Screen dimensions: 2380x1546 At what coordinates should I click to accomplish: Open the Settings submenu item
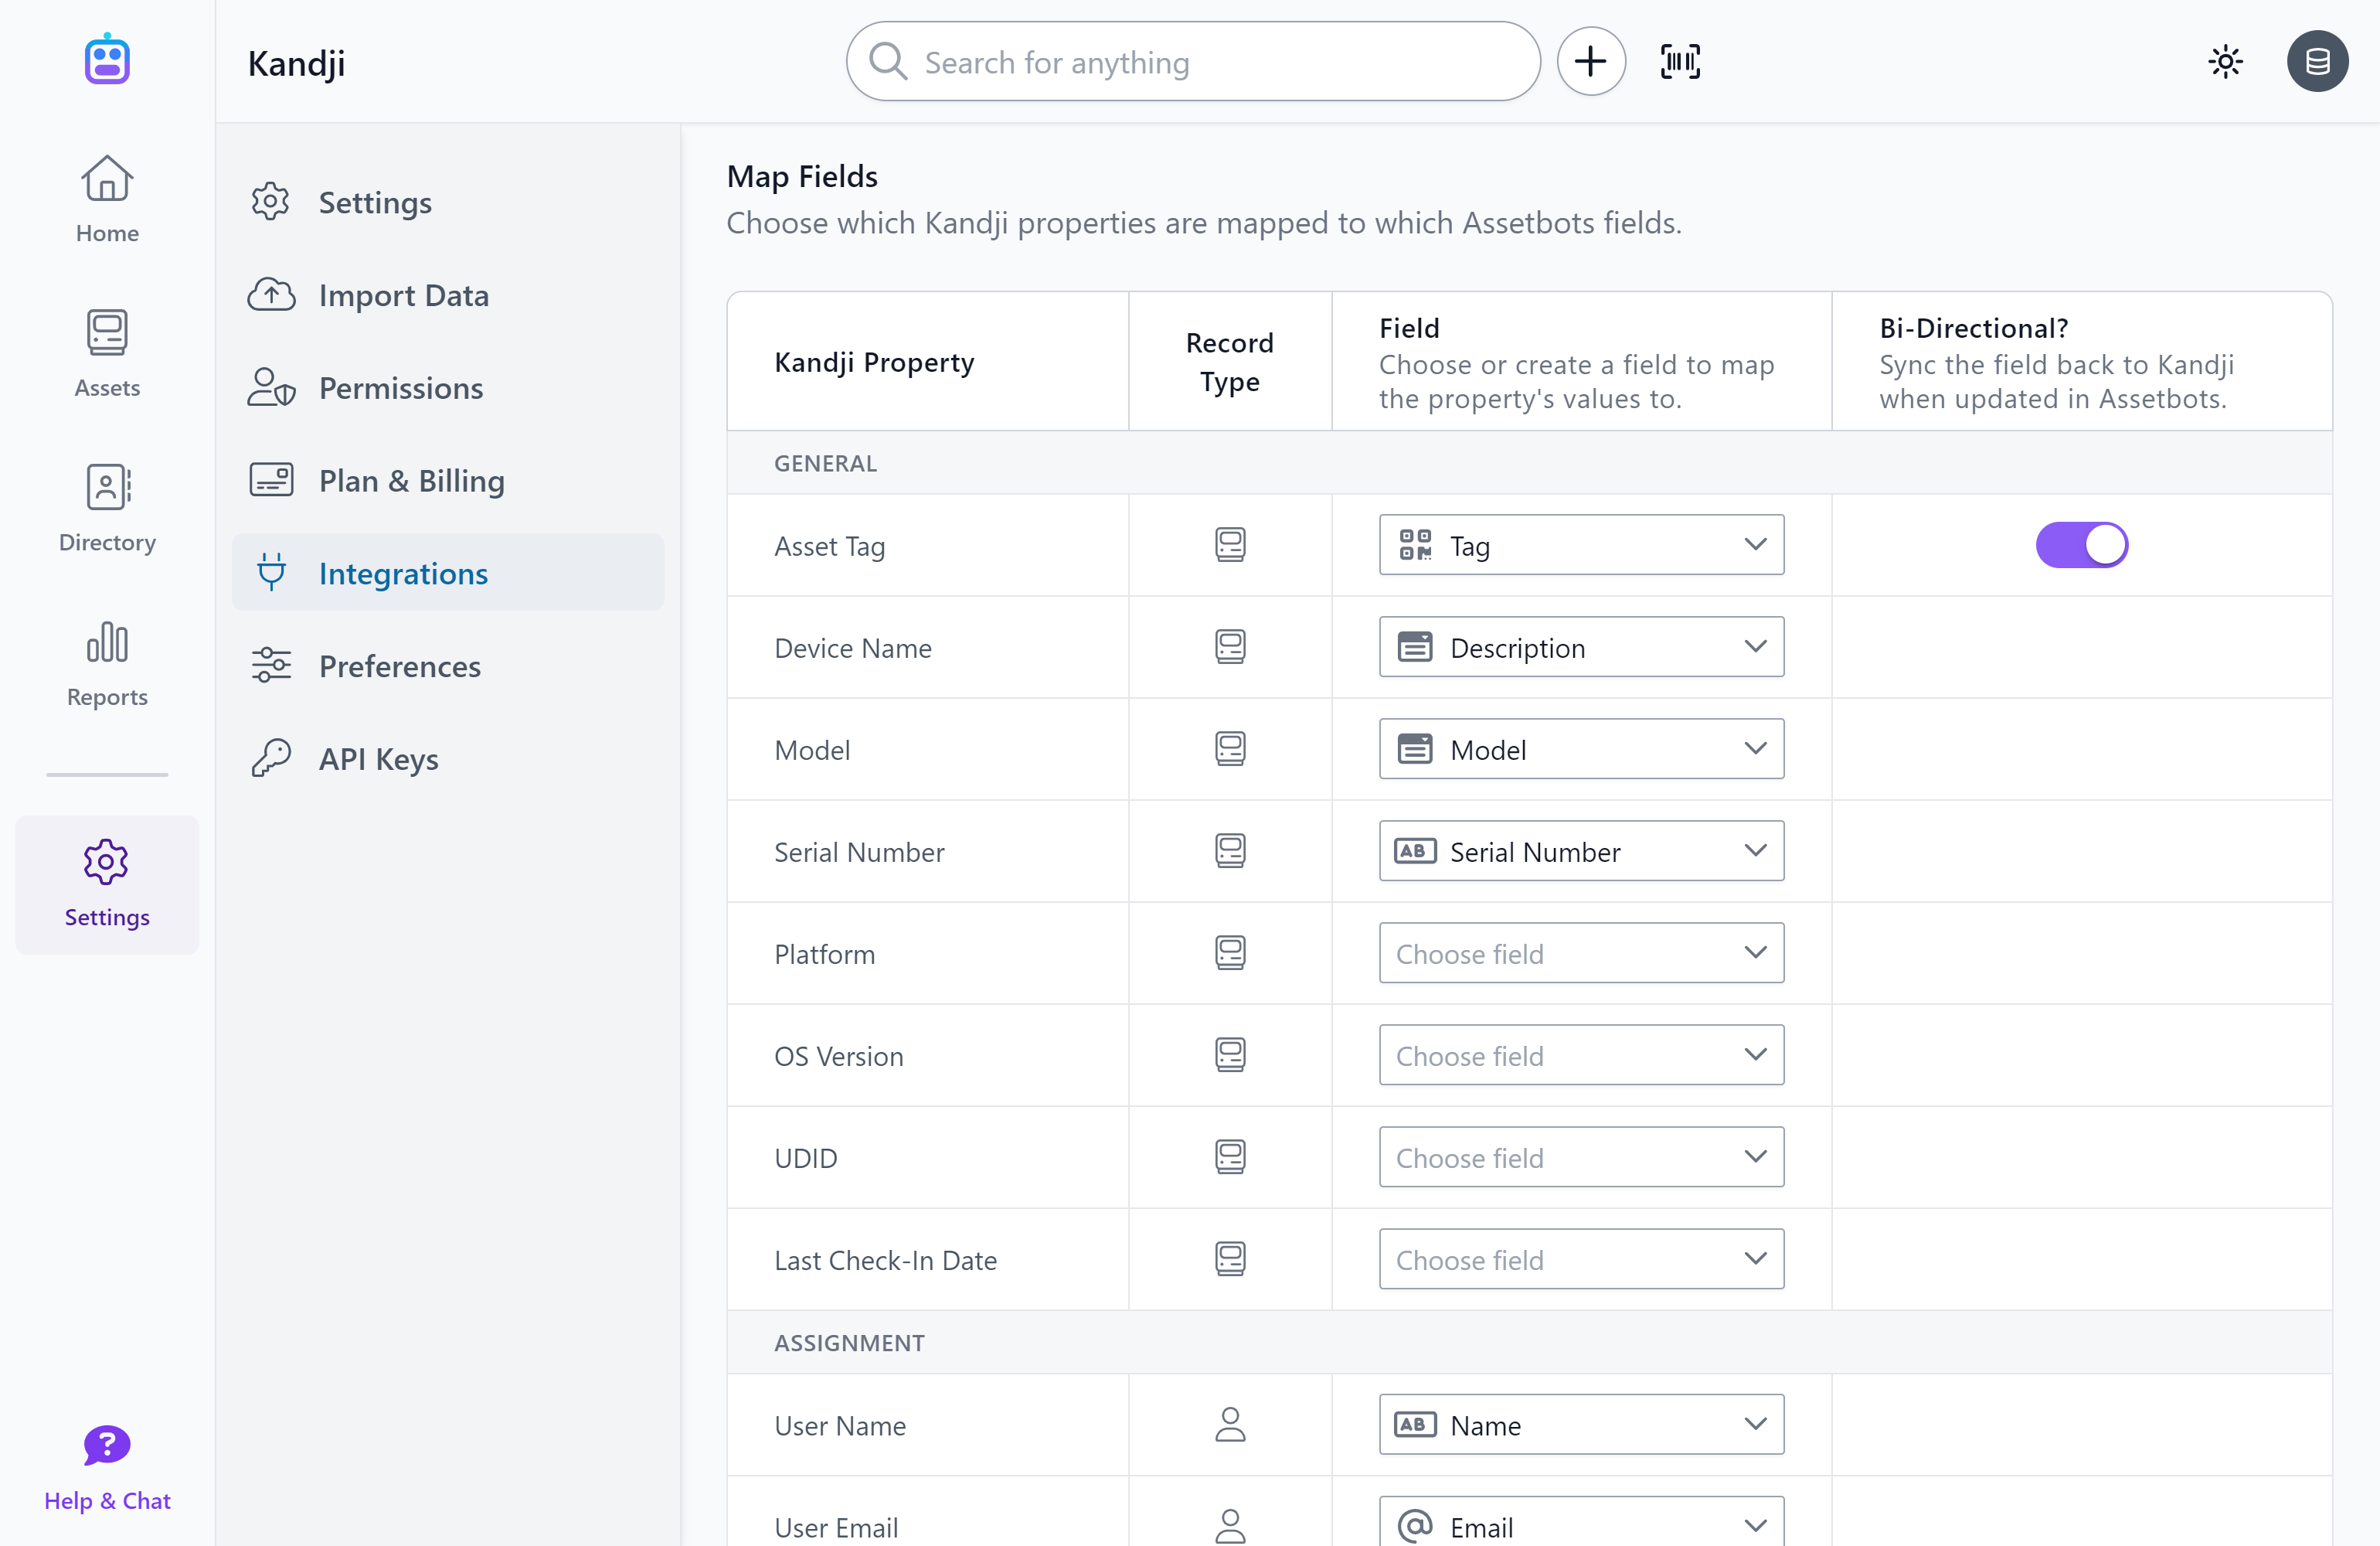pos(448,202)
